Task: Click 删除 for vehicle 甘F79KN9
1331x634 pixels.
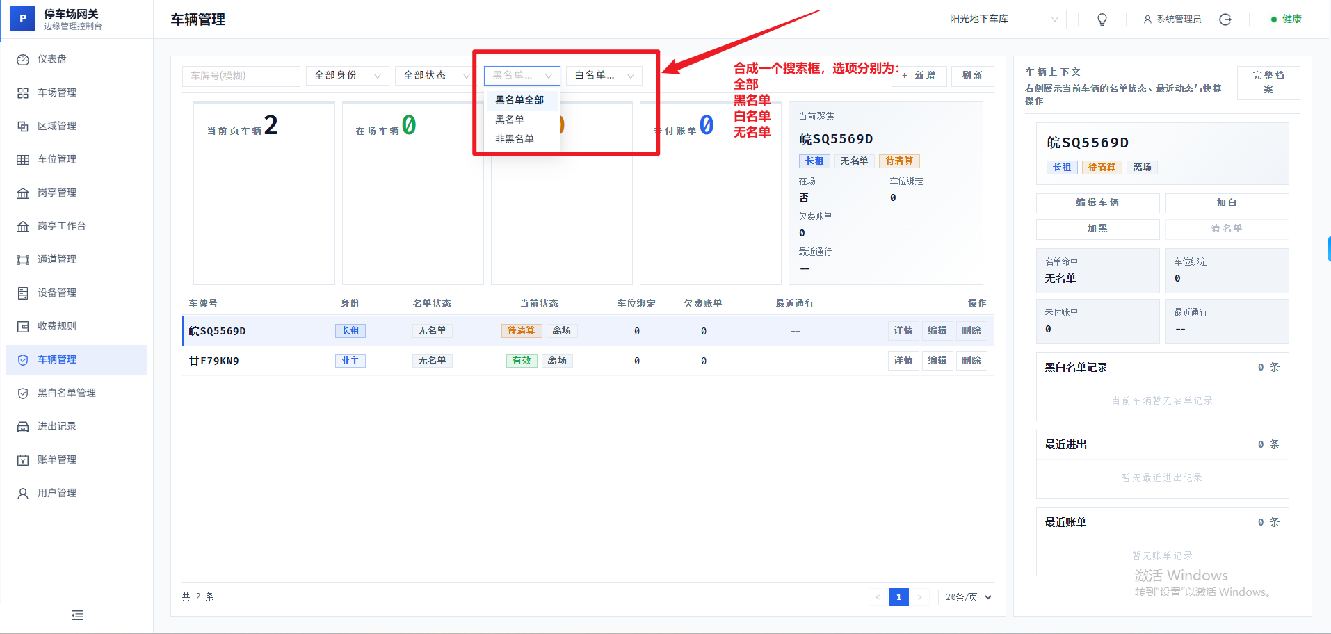Action: (x=971, y=361)
